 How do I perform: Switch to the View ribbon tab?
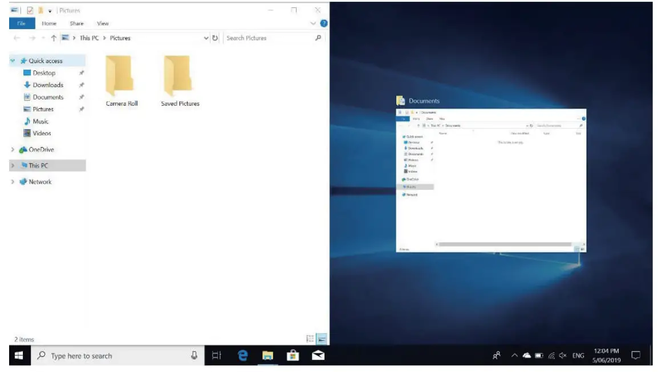pos(102,23)
